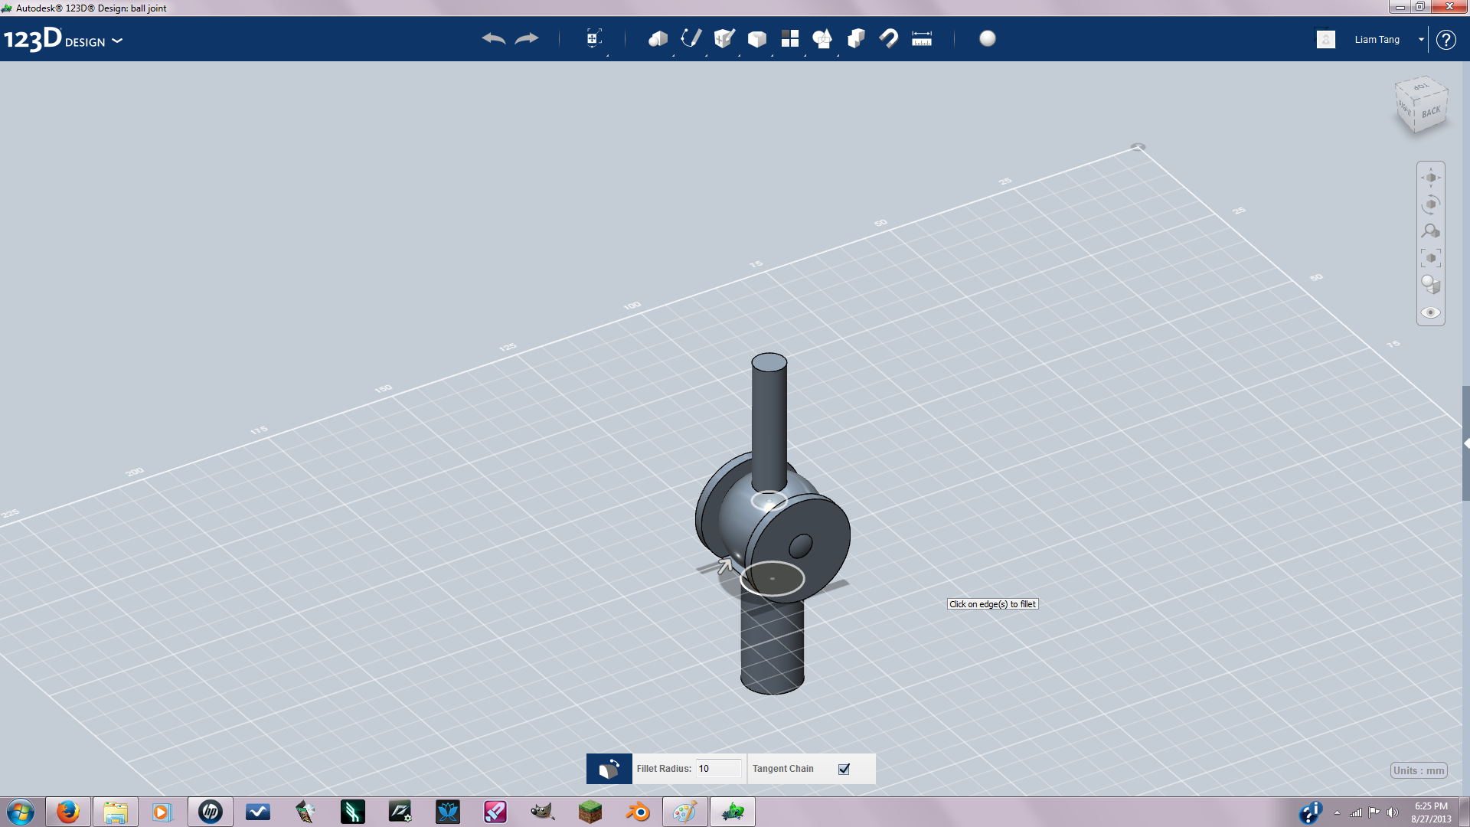Open Blender from the taskbar
This screenshot has width=1470, height=827.
pyautogui.click(x=637, y=812)
